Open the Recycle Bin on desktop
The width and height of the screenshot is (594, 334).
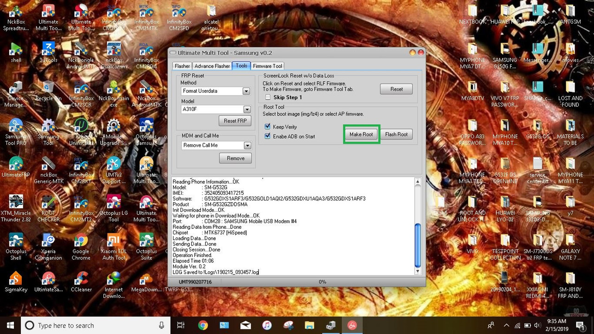(48, 90)
